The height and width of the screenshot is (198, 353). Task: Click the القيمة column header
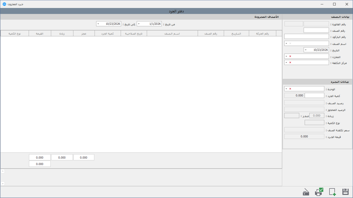pyautogui.click(x=40, y=34)
